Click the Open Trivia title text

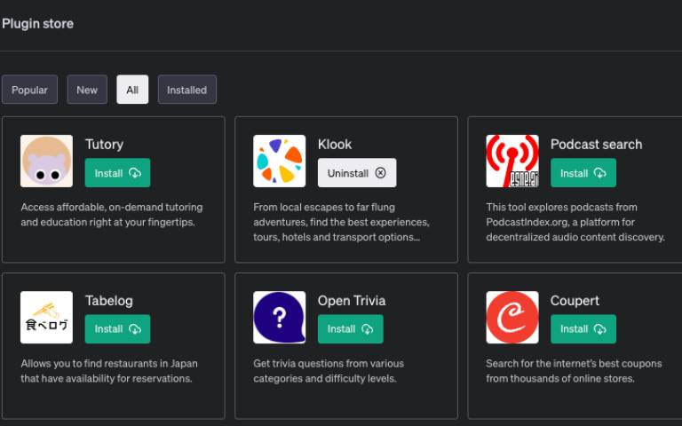pos(352,301)
